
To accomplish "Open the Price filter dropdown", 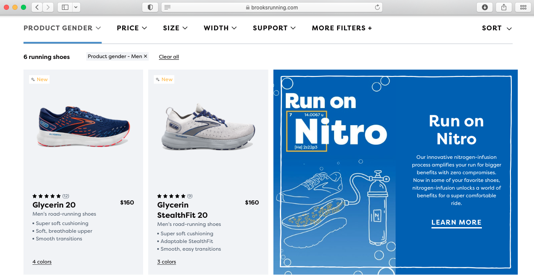I will [x=132, y=28].
